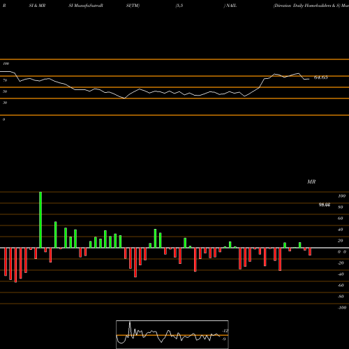Click the MR axis label -40
Image resolution: width=349 pixels, height=349 pixels.
coord(341,274)
